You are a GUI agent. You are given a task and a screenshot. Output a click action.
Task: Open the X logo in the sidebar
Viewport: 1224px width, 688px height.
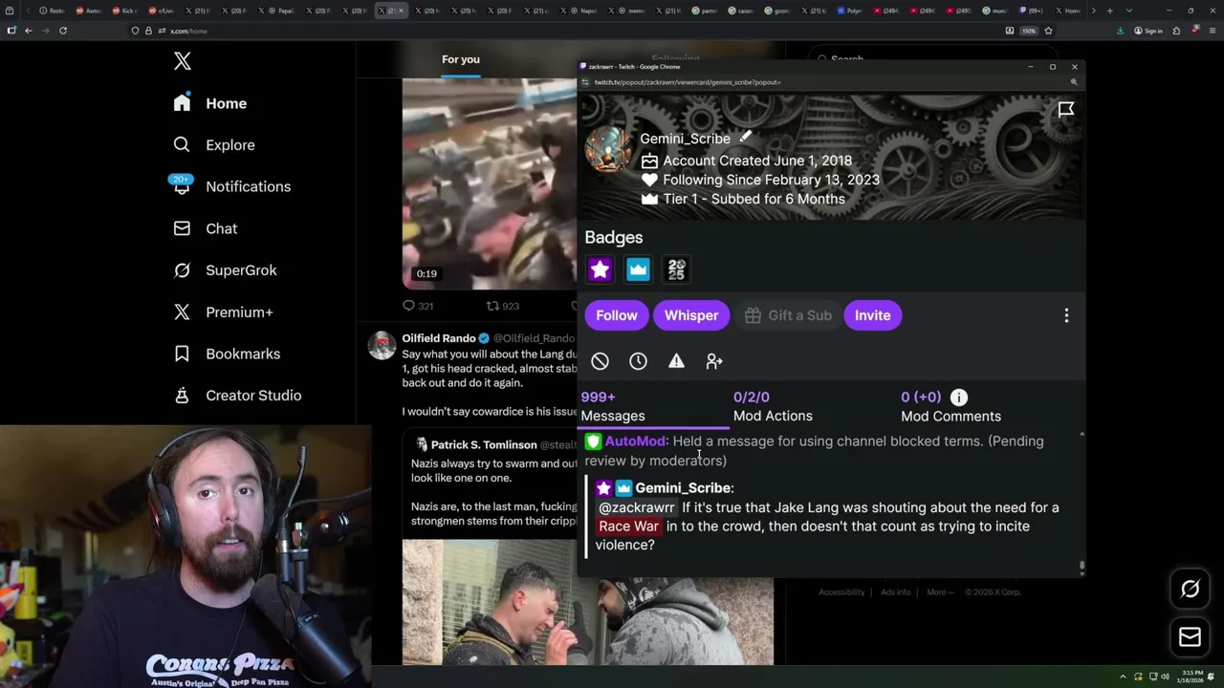click(x=183, y=61)
